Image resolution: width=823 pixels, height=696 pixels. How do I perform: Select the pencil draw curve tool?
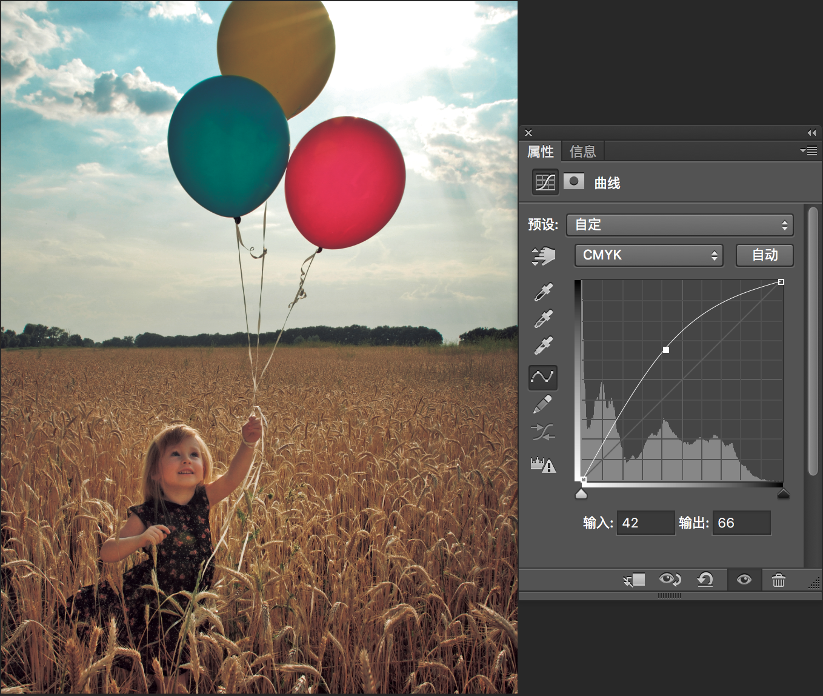(543, 404)
